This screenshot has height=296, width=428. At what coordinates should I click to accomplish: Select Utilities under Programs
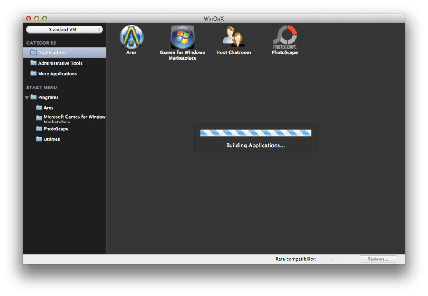pos(65,139)
